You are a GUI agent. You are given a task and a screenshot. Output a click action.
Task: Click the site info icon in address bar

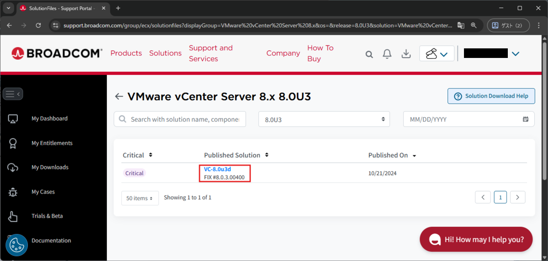point(56,26)
